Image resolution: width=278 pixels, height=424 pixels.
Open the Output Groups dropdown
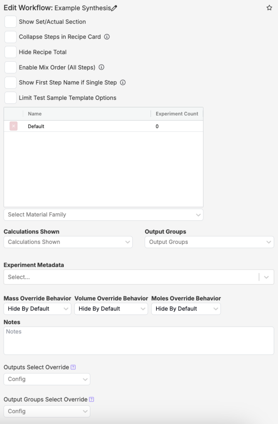click(x=209, y=242)
